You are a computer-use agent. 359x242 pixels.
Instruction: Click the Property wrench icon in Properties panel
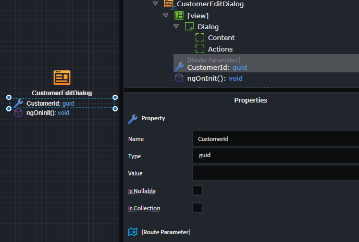pos(132,119)
